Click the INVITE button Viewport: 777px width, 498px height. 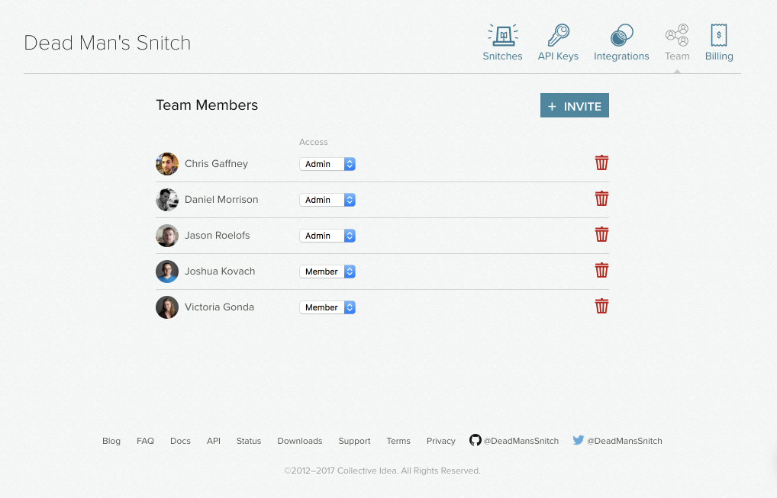pyautogui.click(x=574, y=105)
